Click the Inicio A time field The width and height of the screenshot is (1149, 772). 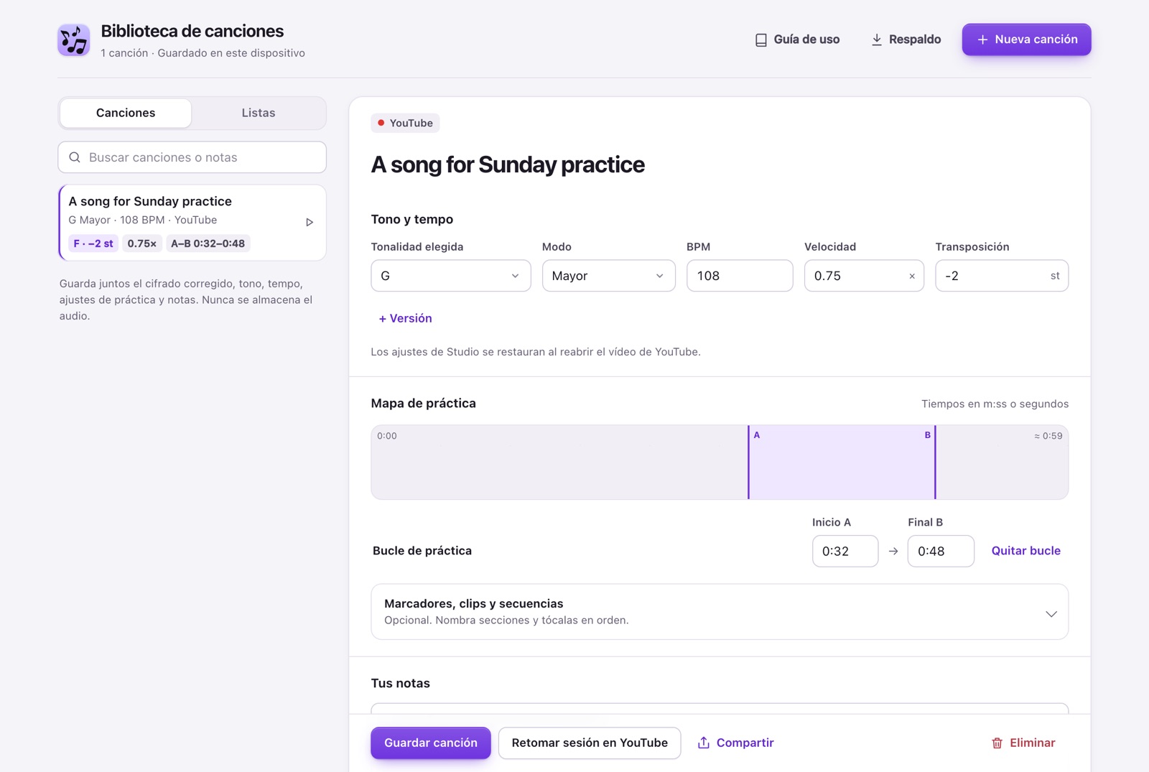tap(845, 551)
